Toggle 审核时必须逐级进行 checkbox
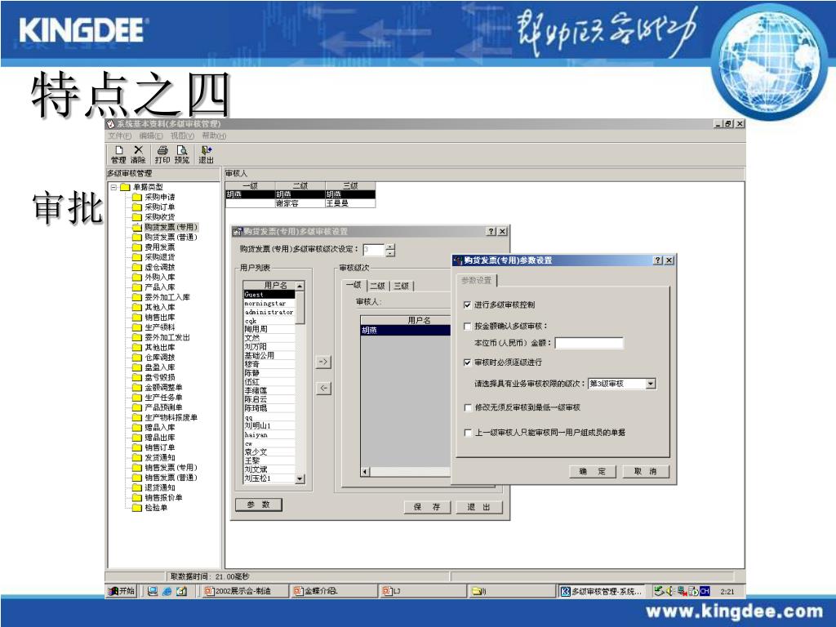 (468, 362)
